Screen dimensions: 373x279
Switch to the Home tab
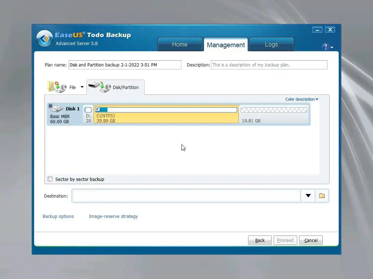[180, 44]
